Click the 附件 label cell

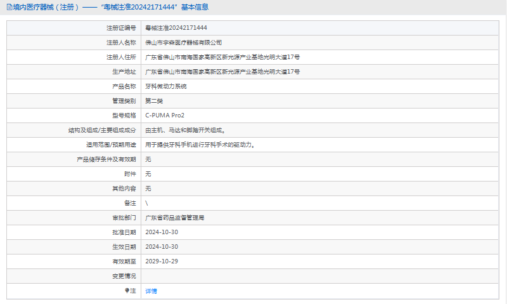click(74, 174)
